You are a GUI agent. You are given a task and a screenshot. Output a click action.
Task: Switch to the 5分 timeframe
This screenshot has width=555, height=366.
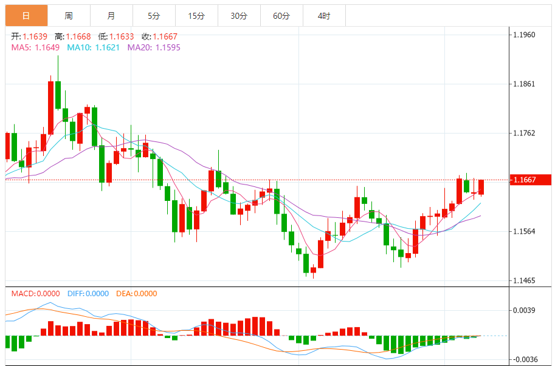(154, 16)
